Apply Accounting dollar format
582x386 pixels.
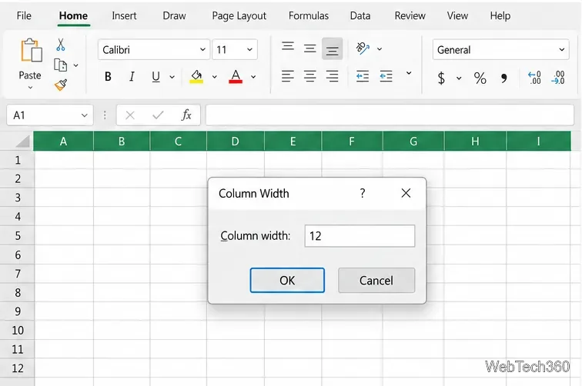tap(441, 78)
